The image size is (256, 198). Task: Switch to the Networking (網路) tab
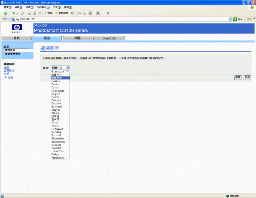[x=78, y=38]
